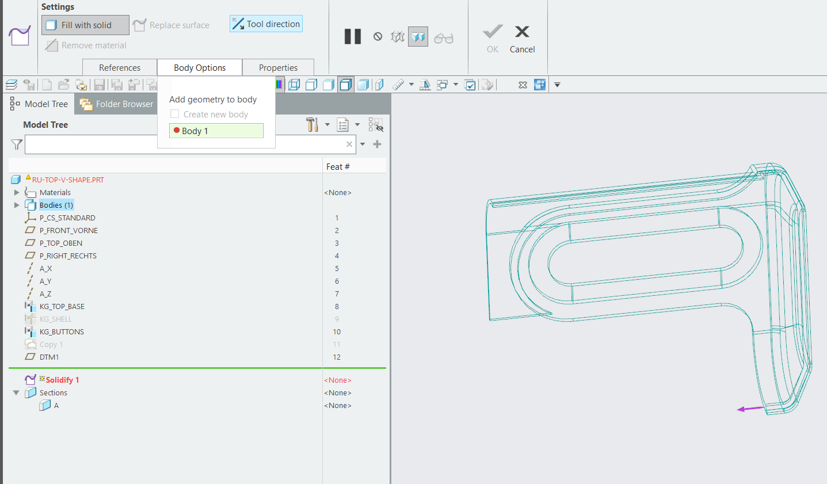The image size is (827, 484).
Task: Open the Properties tab
Action: click(278, 67)
